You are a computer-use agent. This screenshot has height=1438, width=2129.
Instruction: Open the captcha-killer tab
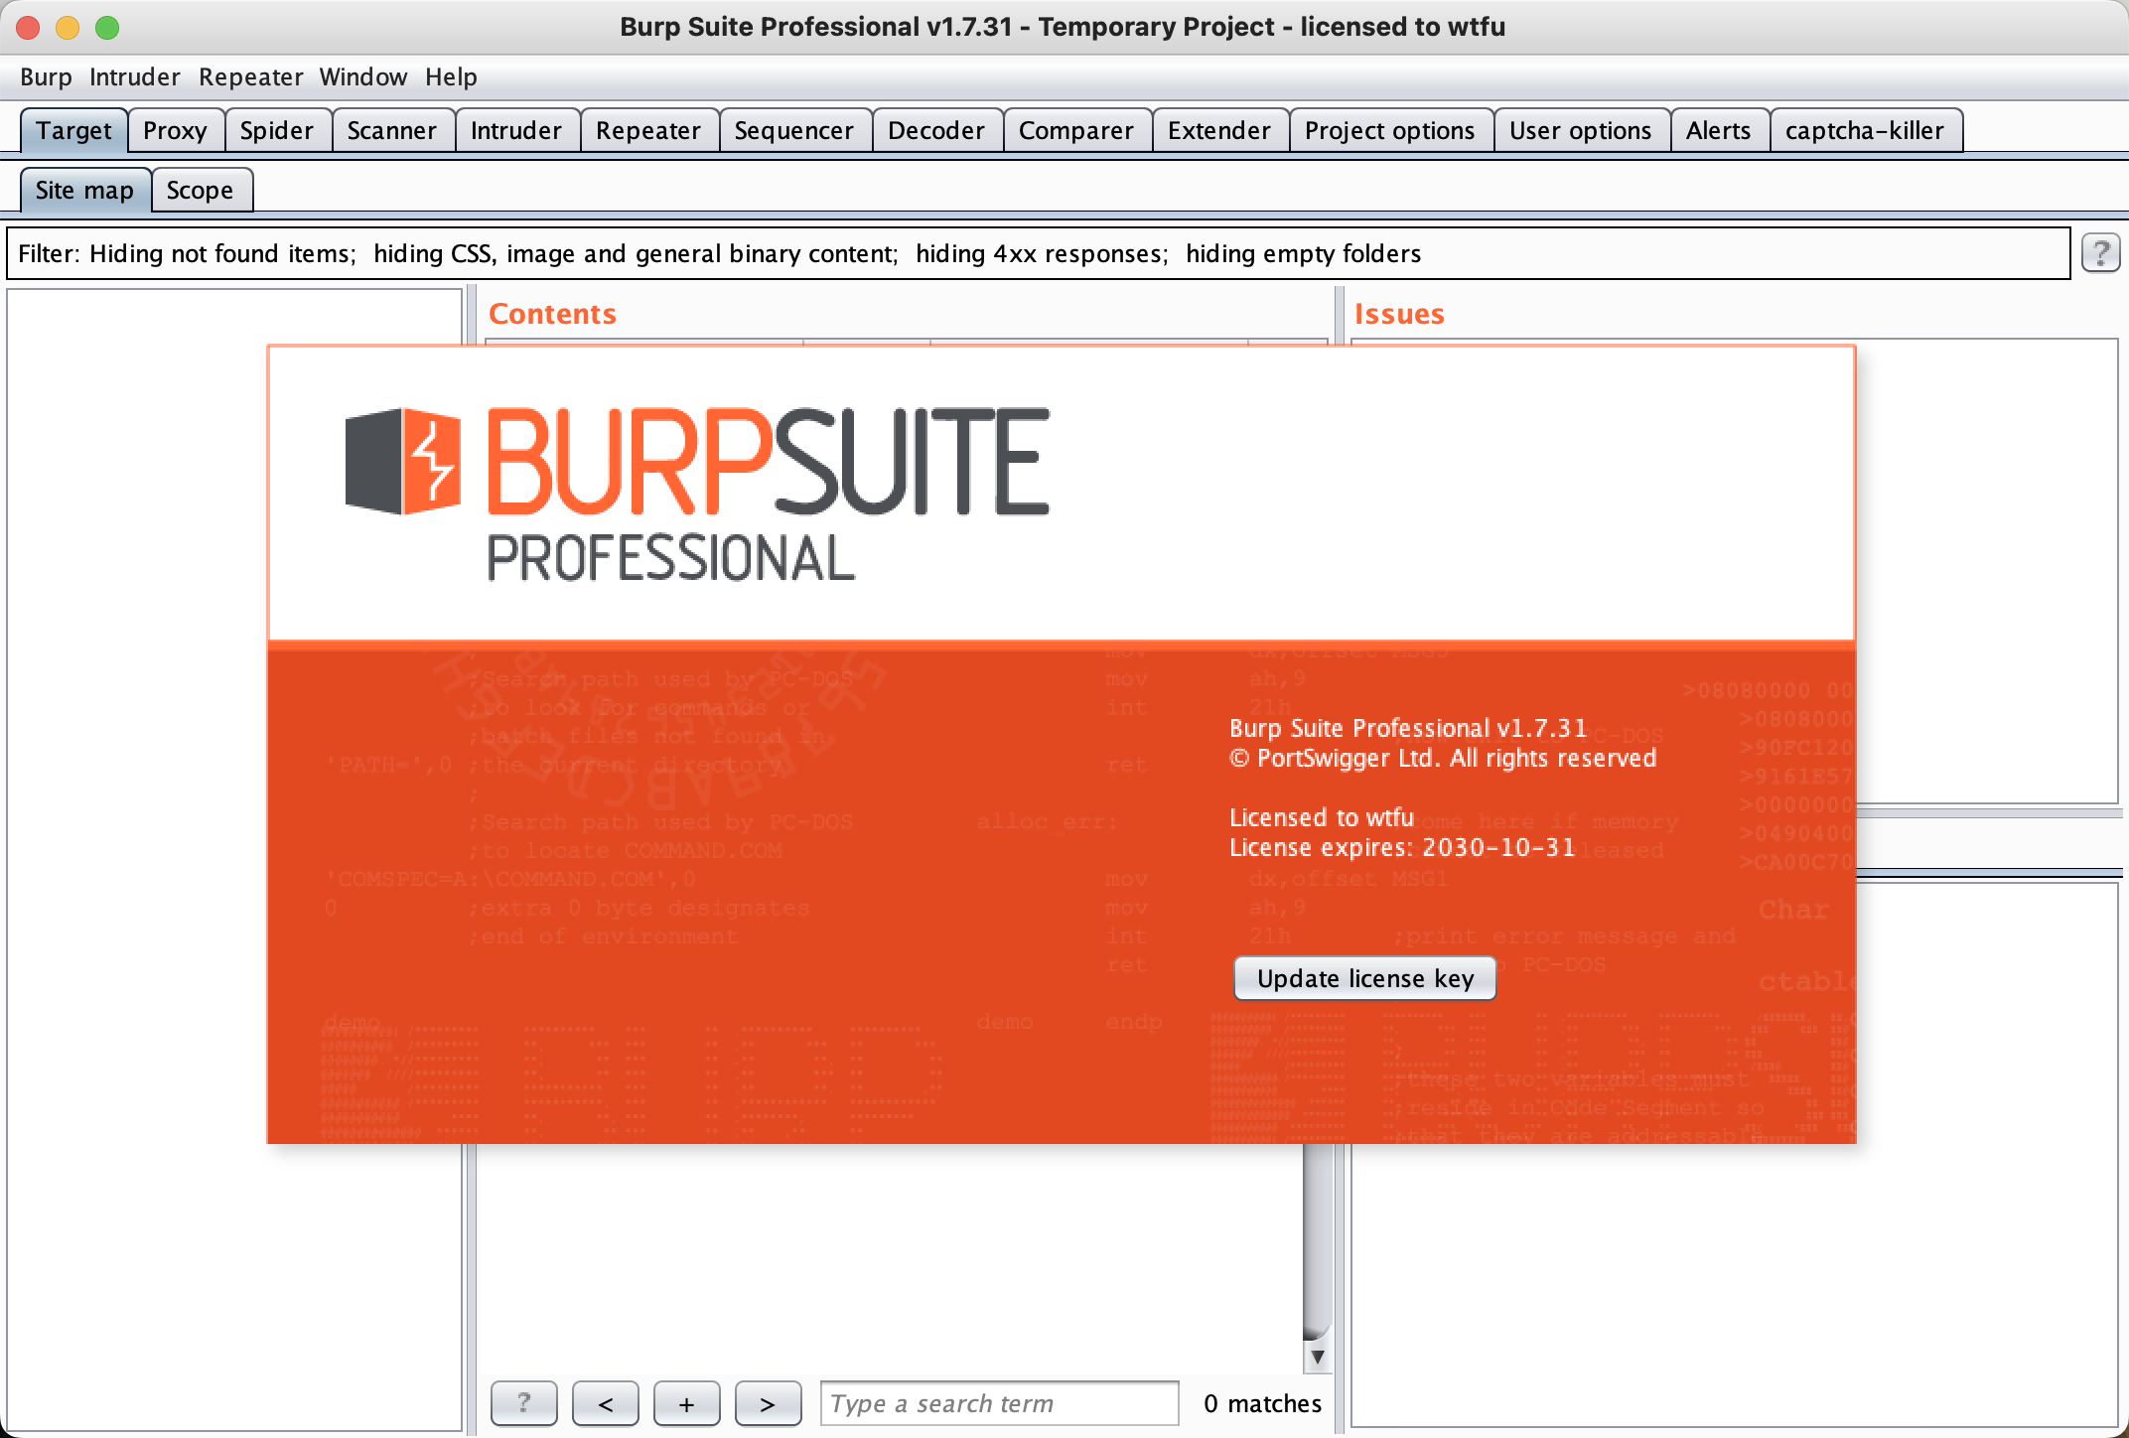(1864, 131)
